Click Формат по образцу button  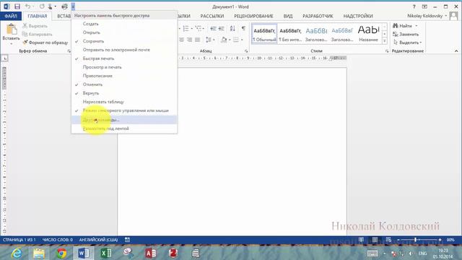[45, 43]
